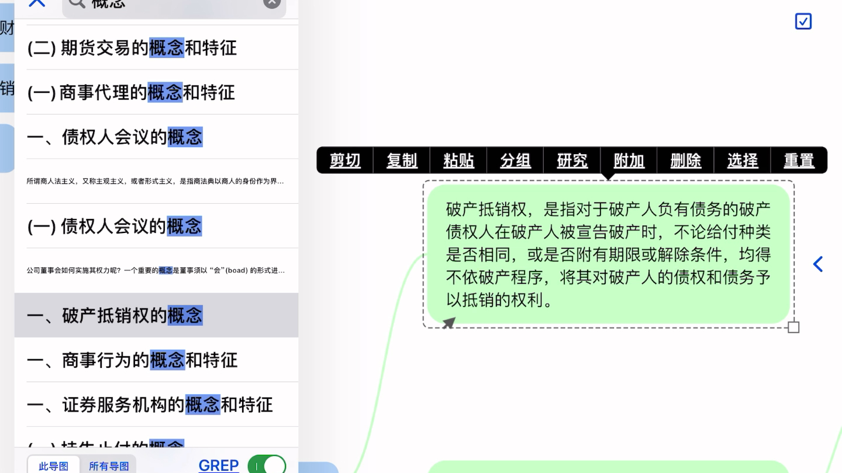The width and height of the screenshot is (842, 473).
Task: Choose 研究 from the context menu
Action: [572, 161]
